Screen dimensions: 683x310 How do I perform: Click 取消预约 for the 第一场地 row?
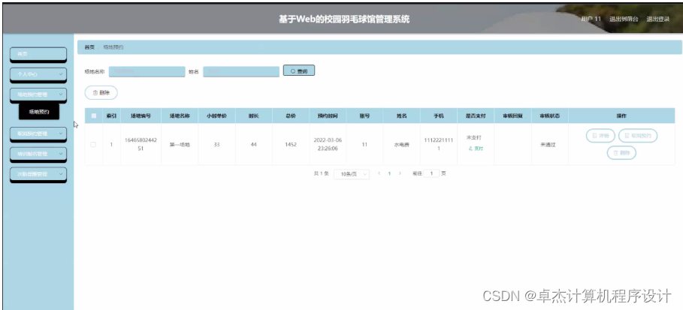(x=638, y=136)
